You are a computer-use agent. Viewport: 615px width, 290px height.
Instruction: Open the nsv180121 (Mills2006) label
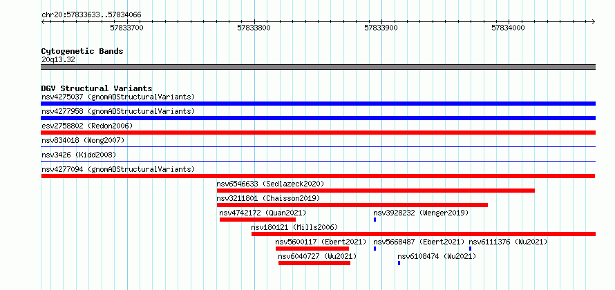point(294,227)
